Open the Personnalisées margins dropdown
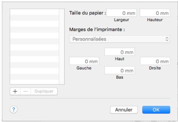The width and height of the screenshot is (178, 122). tap(119, 39)
